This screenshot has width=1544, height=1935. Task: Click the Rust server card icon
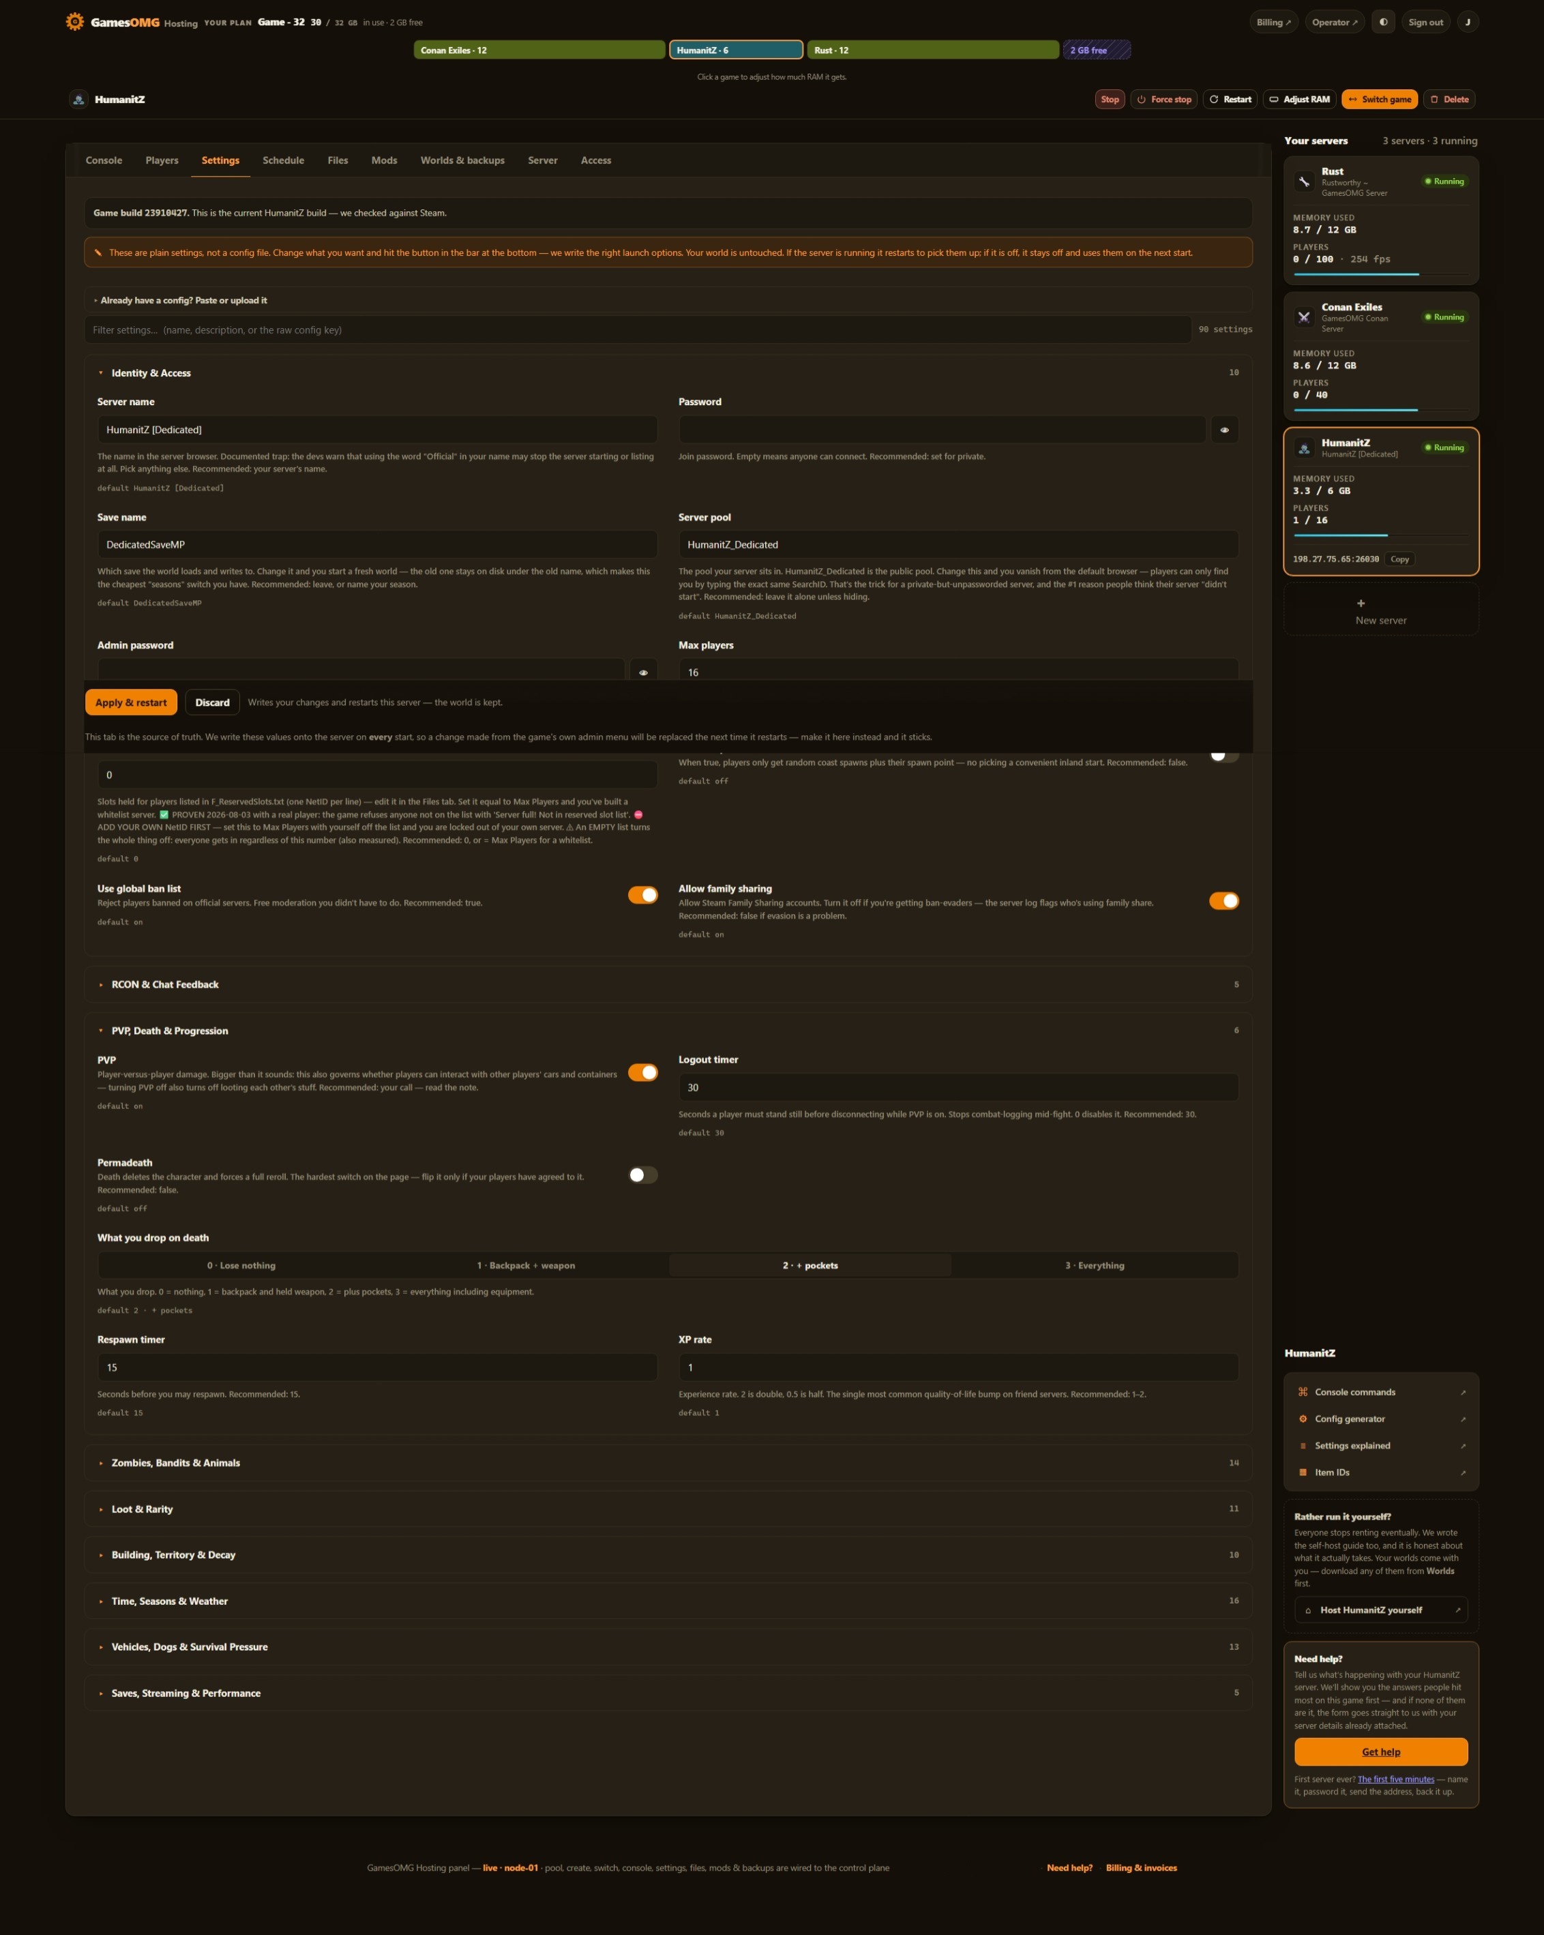(1305, 182)
